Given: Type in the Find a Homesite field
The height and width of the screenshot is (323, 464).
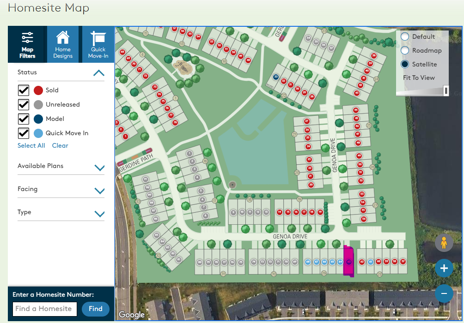Looking at the screenshot, I should coord(44,309).
